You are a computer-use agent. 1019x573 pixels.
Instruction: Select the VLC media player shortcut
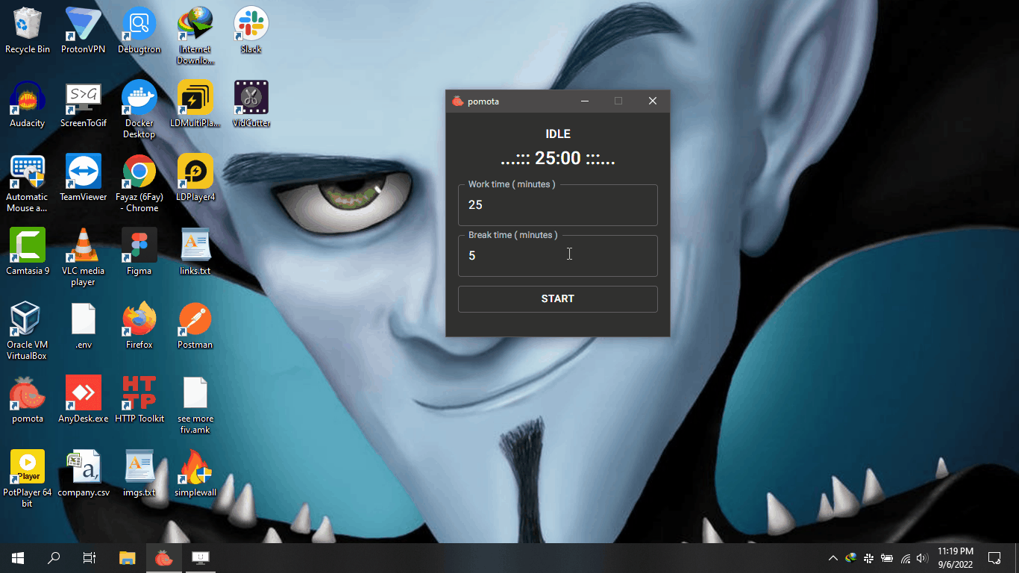click(x=84, y=257)
